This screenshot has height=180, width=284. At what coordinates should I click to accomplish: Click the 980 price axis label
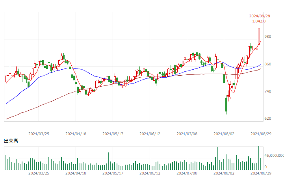coord(268,37)
